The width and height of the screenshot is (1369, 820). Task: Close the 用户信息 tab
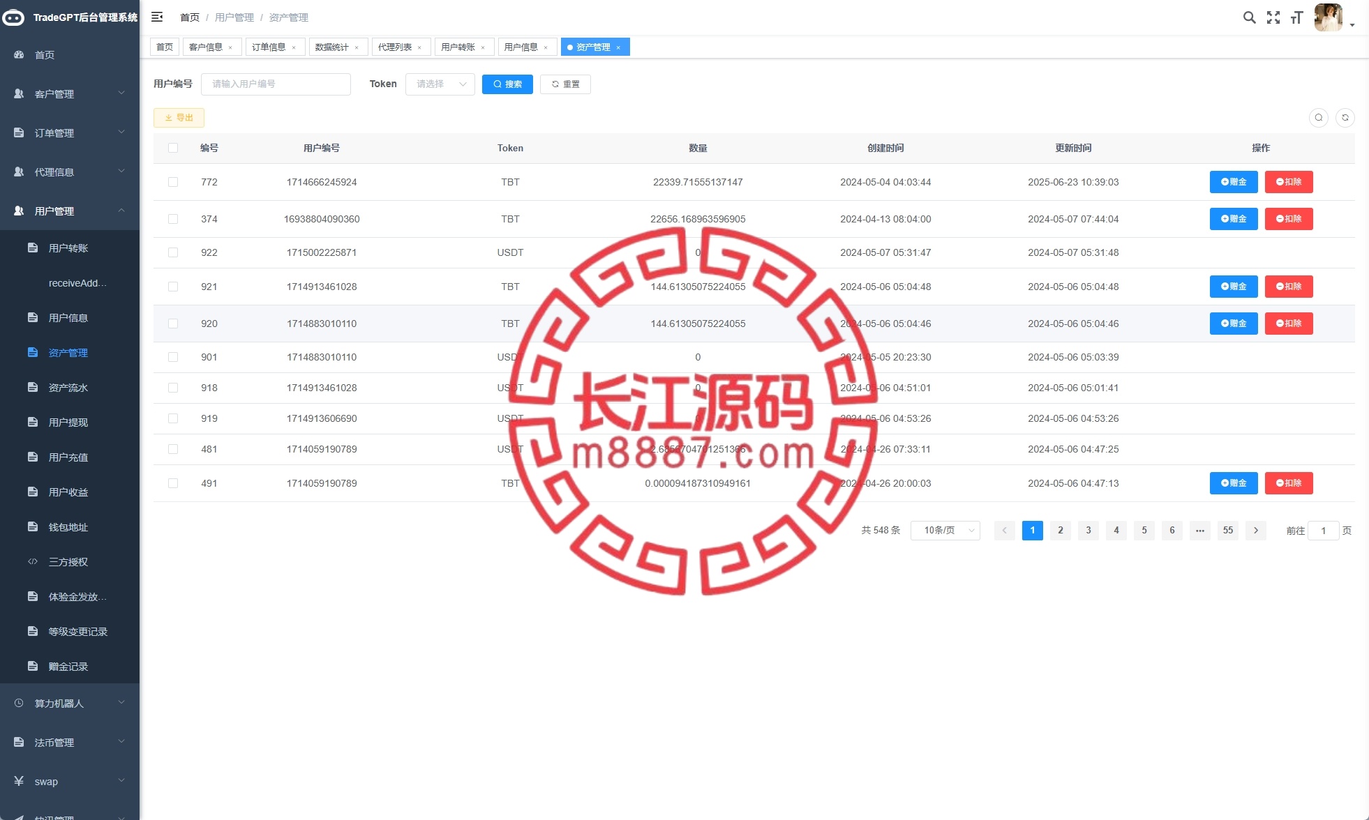[546, 47]
